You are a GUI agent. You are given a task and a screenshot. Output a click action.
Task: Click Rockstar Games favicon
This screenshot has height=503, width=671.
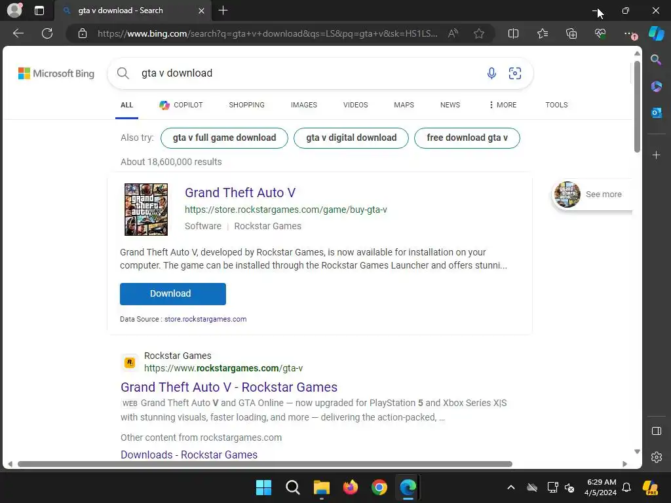pyautogui.click(x=130, y=362)
